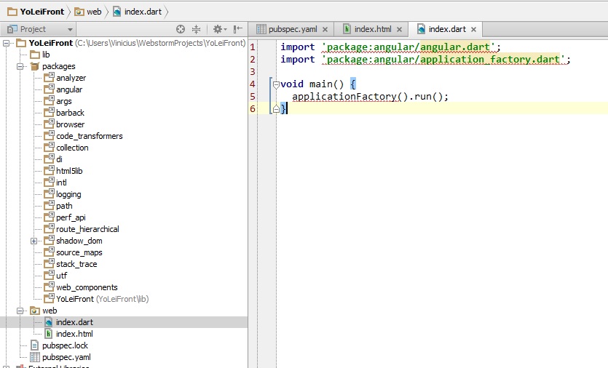Viewport: 608px width, 368px height.
Task: Open the Project view dropdown
Action: click(70, 30)
